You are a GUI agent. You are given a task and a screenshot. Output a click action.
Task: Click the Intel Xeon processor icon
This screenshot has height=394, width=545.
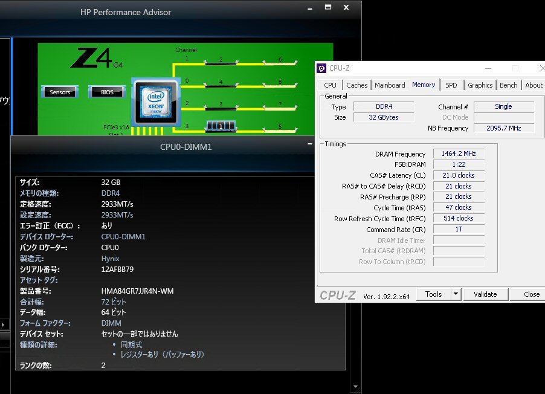[156, 102]
